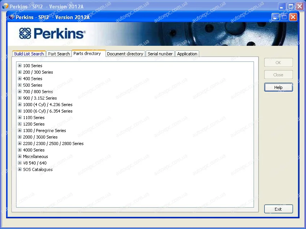Select the 100 Series text label
Image resolution: width=306 pixels, height=229 pixels.
click(33, 66)
